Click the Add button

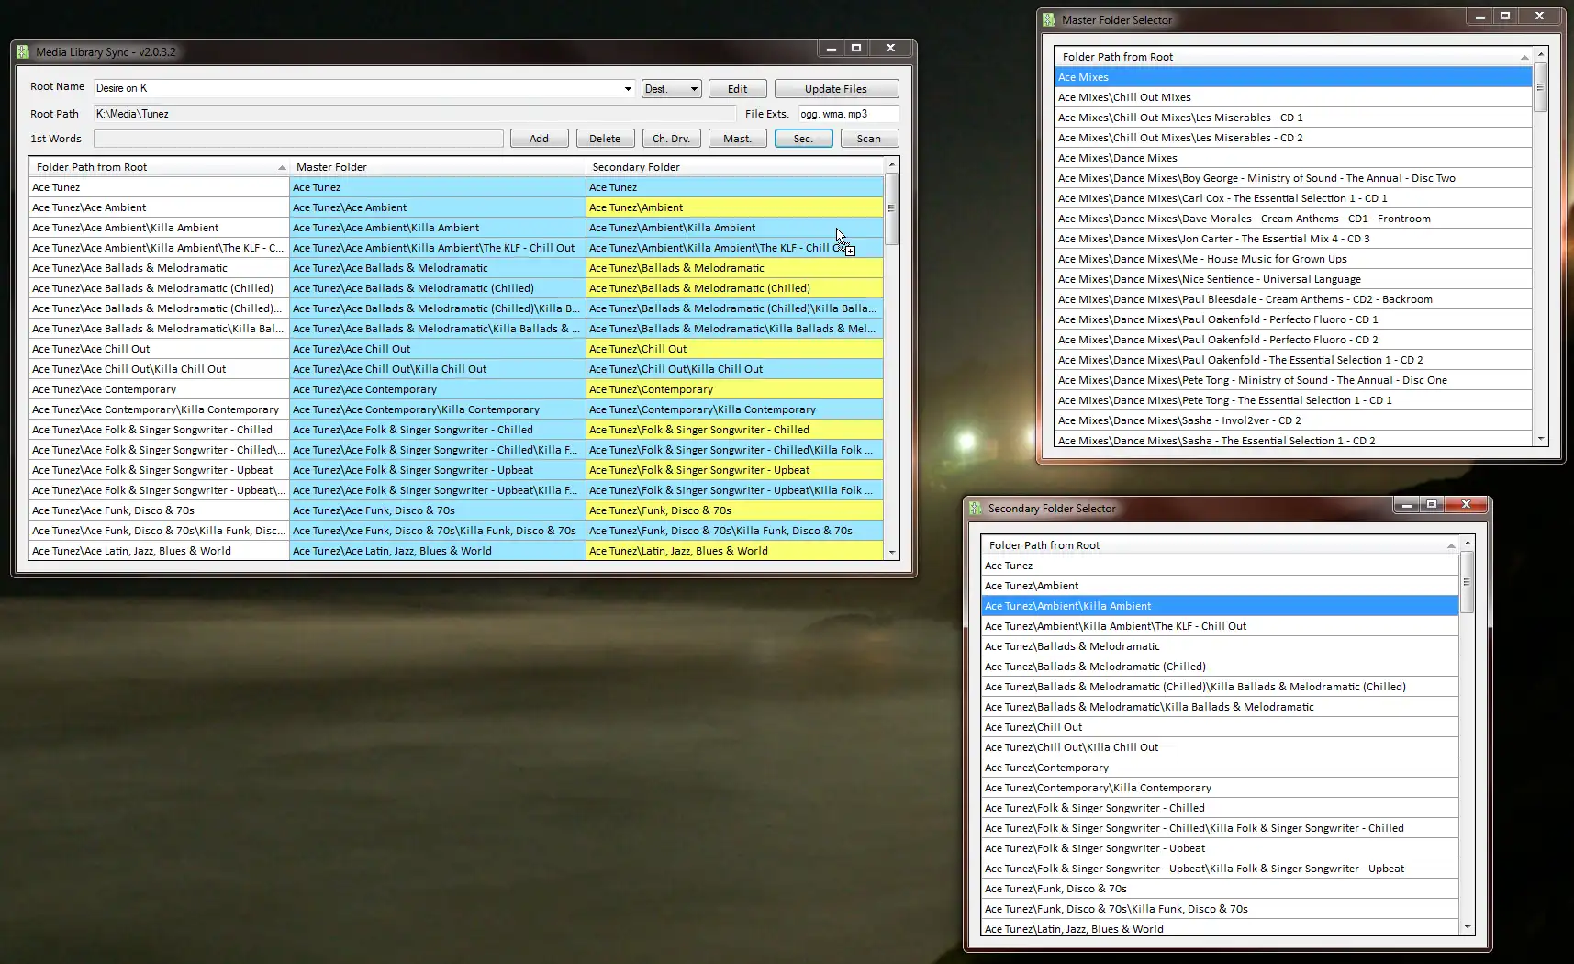pyautogui.click(x=540, y=139)
